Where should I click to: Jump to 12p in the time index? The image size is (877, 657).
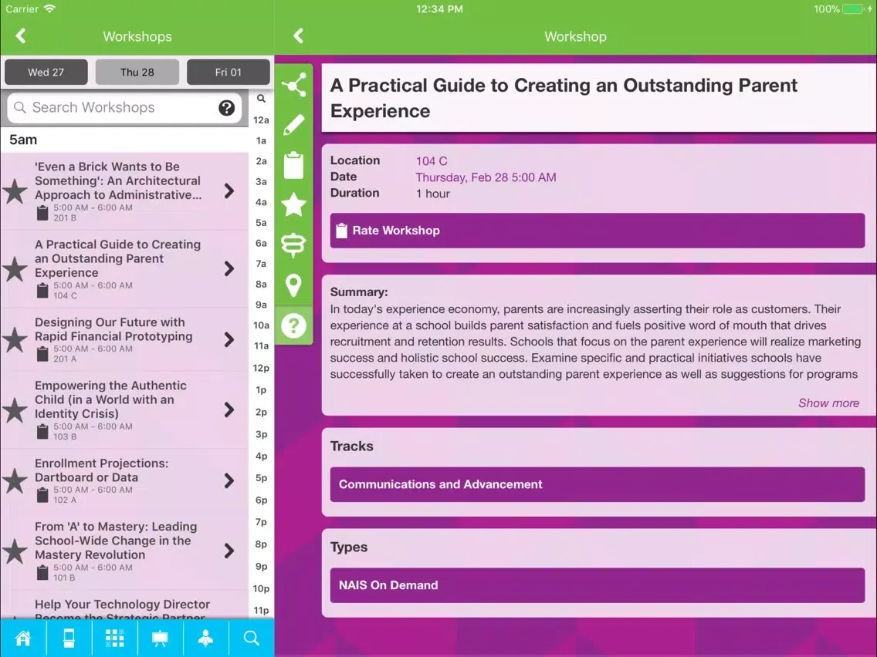click(x=261, y=368)
